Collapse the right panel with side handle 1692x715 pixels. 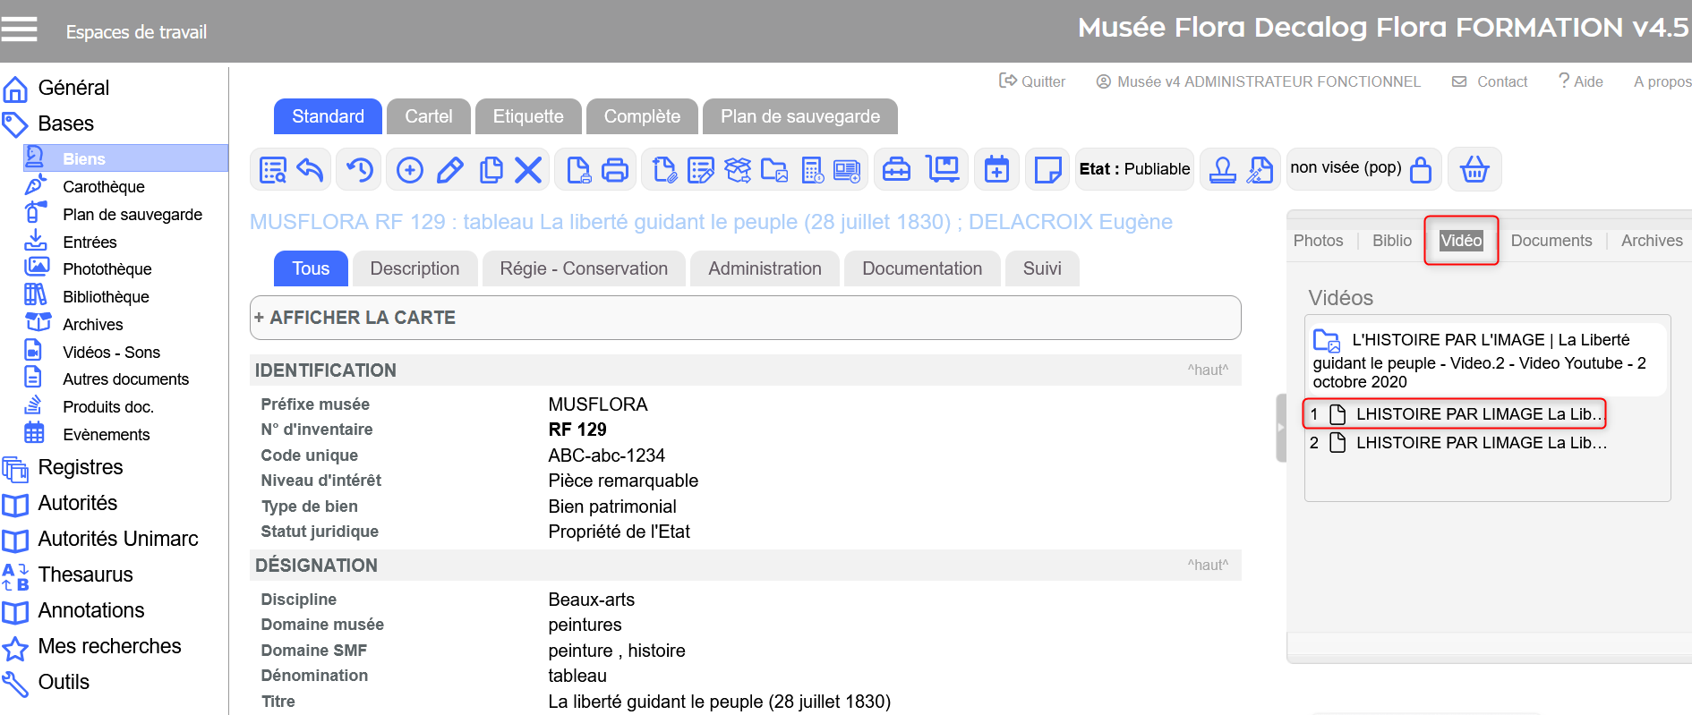tap(1280, 428)
